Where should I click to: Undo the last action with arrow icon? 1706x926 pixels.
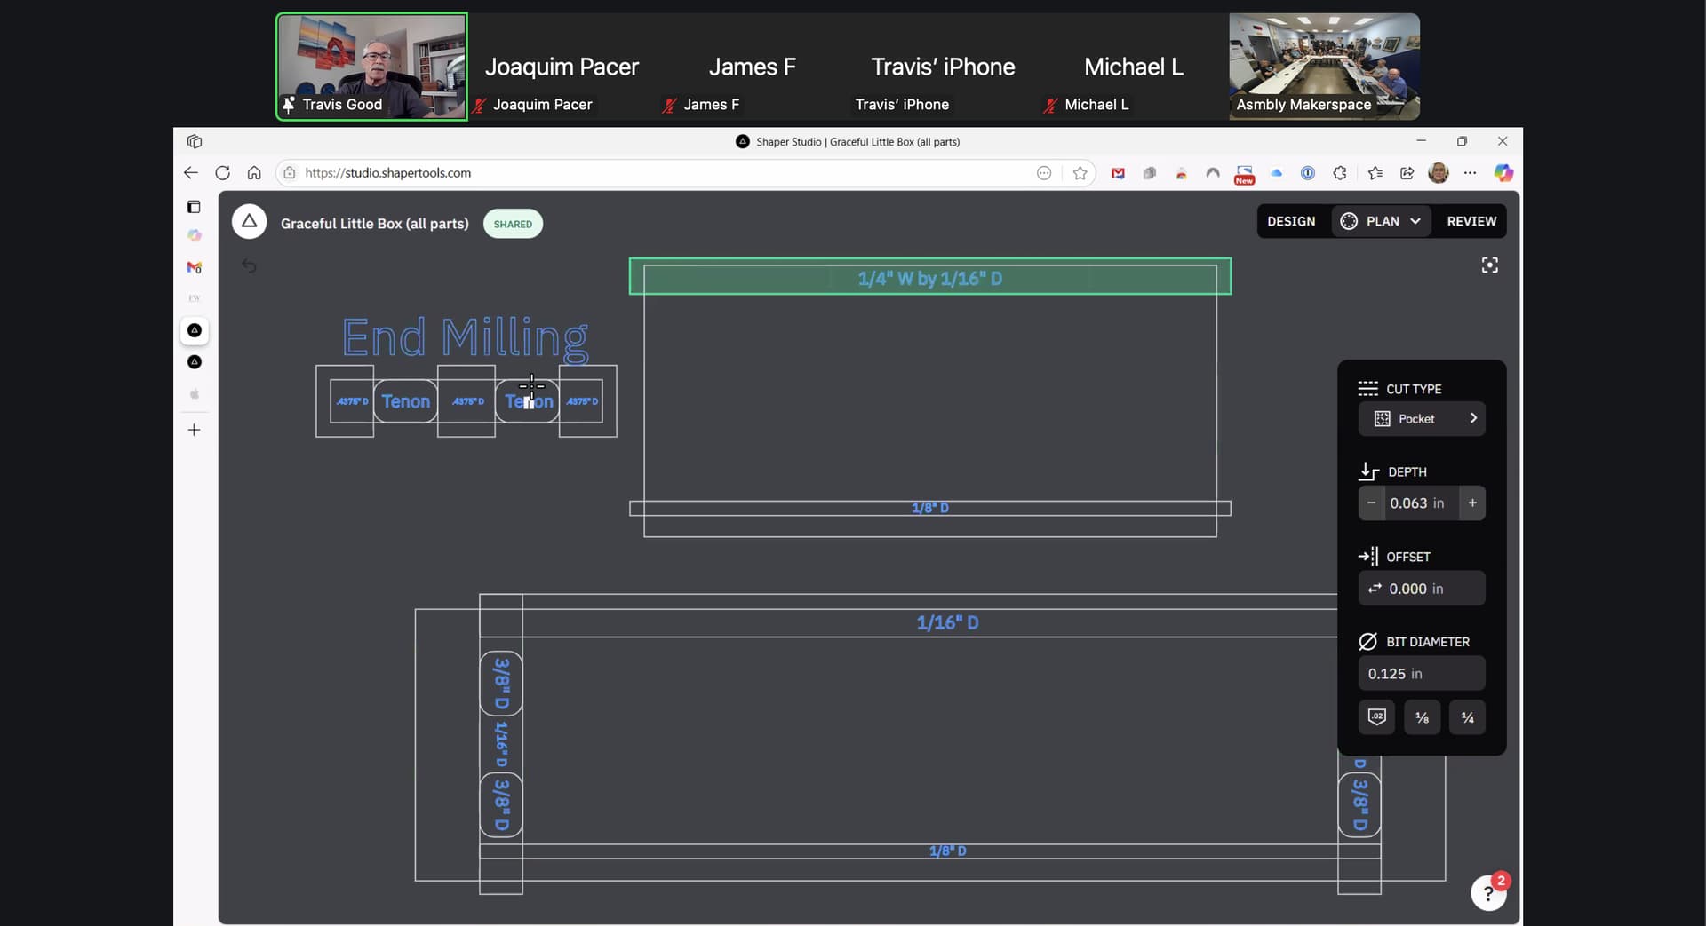pyautogui.click(x=250, y=265)
